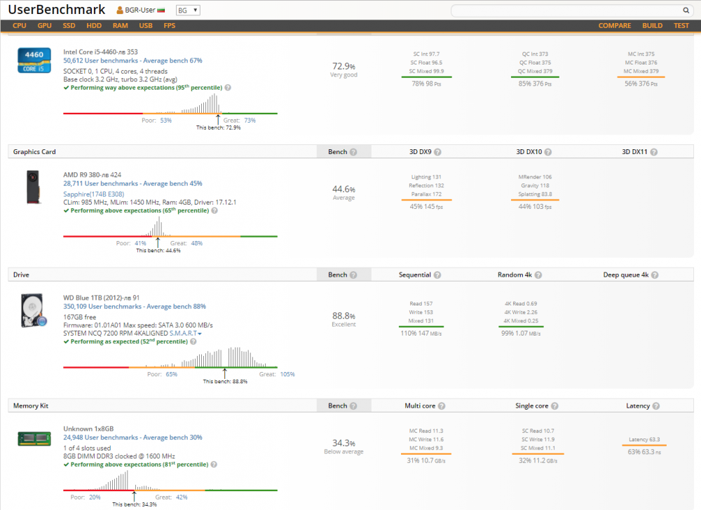Viewport: 701px width, 510px height.
Task: Click help icon beside Graphics Card Bench
Action: [x=353, y=152]
